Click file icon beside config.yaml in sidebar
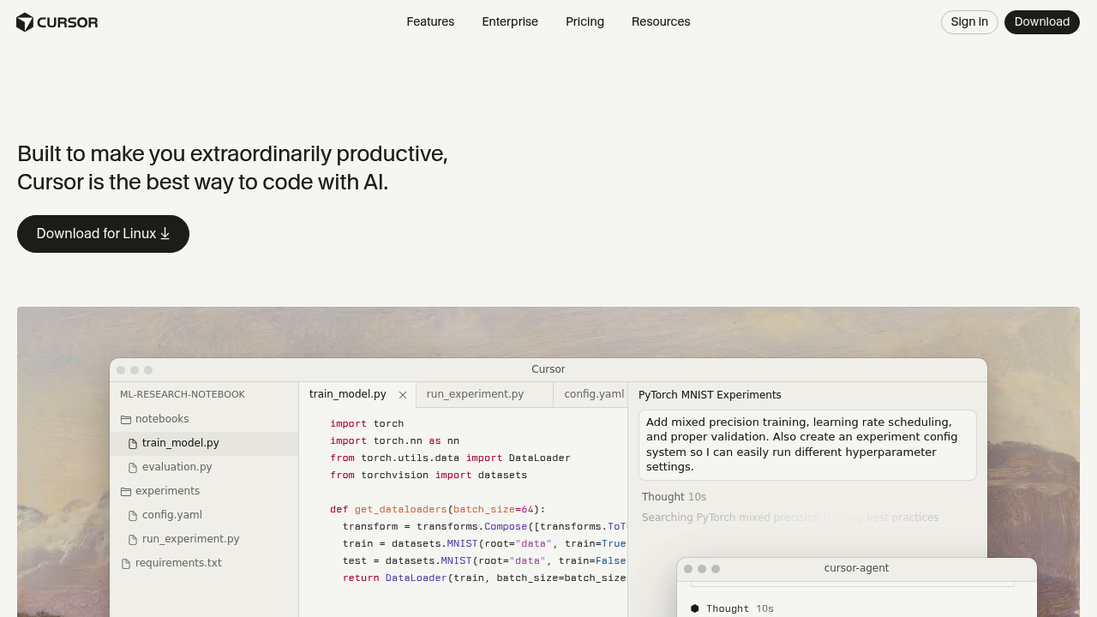 (133, 515)
